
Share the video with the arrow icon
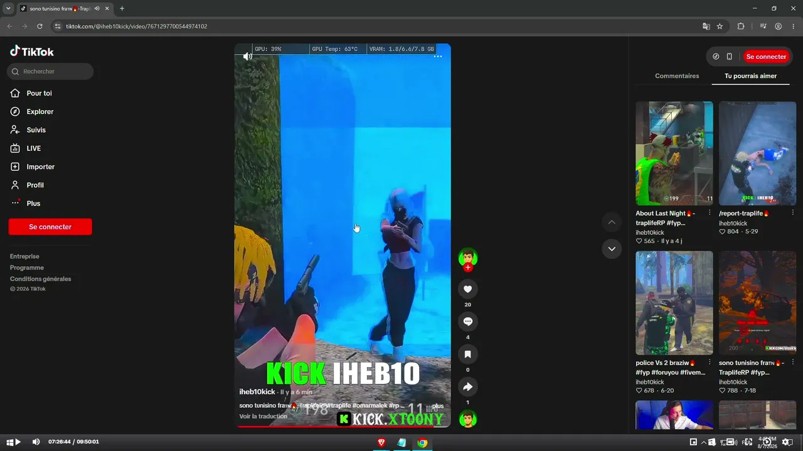pyautogui.click(x=468, y=387)
